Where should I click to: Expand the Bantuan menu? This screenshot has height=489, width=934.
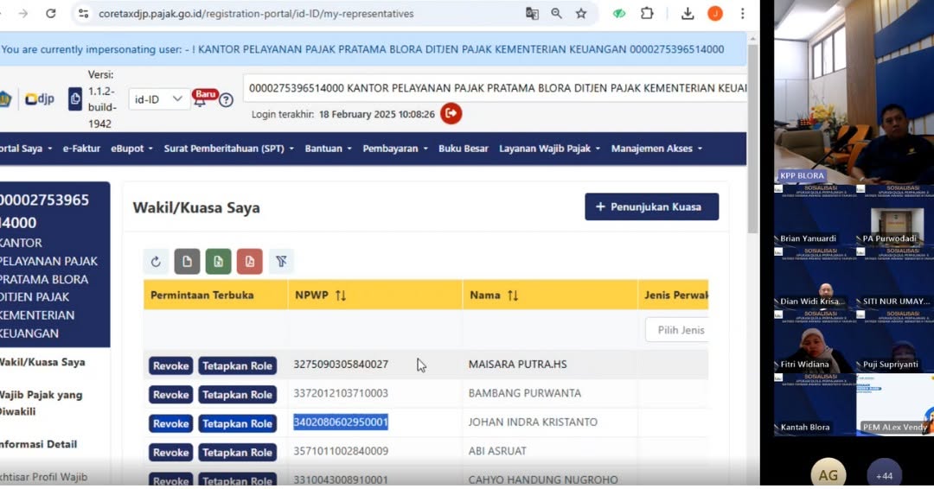click(x=329, y=149)
